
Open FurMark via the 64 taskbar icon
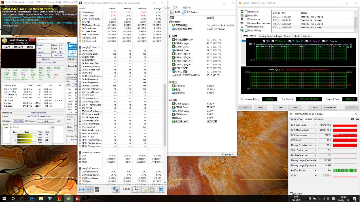pyautogui.click(x=77, y=199)
